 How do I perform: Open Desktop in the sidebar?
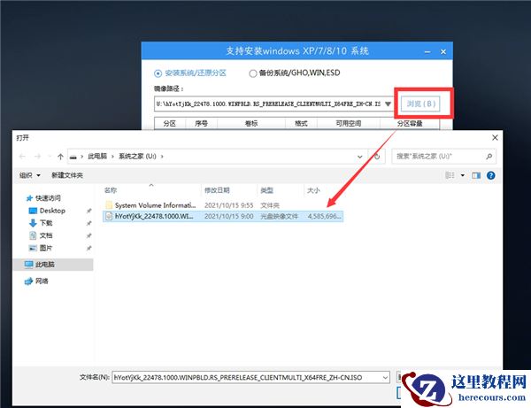coord(47,211)
